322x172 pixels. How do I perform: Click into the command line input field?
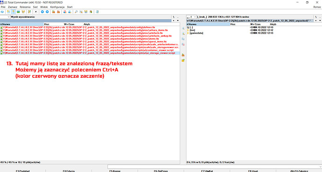[213, 167]
